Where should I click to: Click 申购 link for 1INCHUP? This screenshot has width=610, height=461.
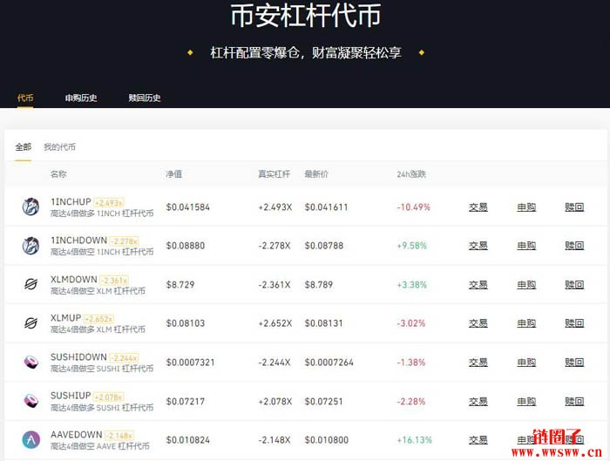[x=526, y=207]
